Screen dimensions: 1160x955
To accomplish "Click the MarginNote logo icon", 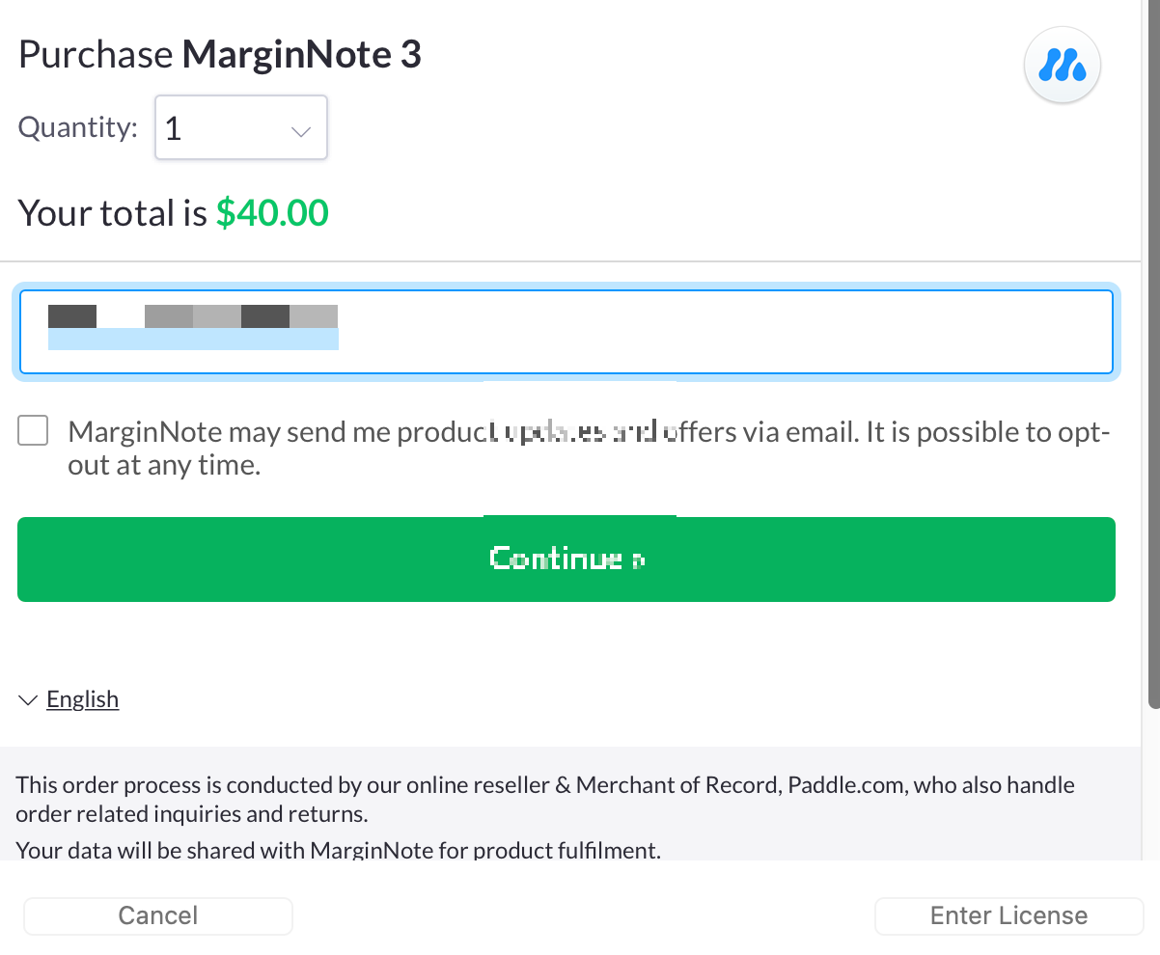I will (1062, 67).
